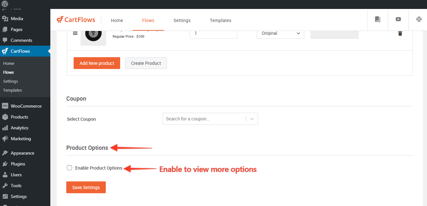The height and width of the screenshot is (206, 427).
Task: Open the support lifebuoy icon
Action: click(x=419, y=19)
